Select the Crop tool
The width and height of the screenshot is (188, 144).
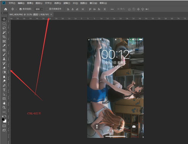point(4,37)
